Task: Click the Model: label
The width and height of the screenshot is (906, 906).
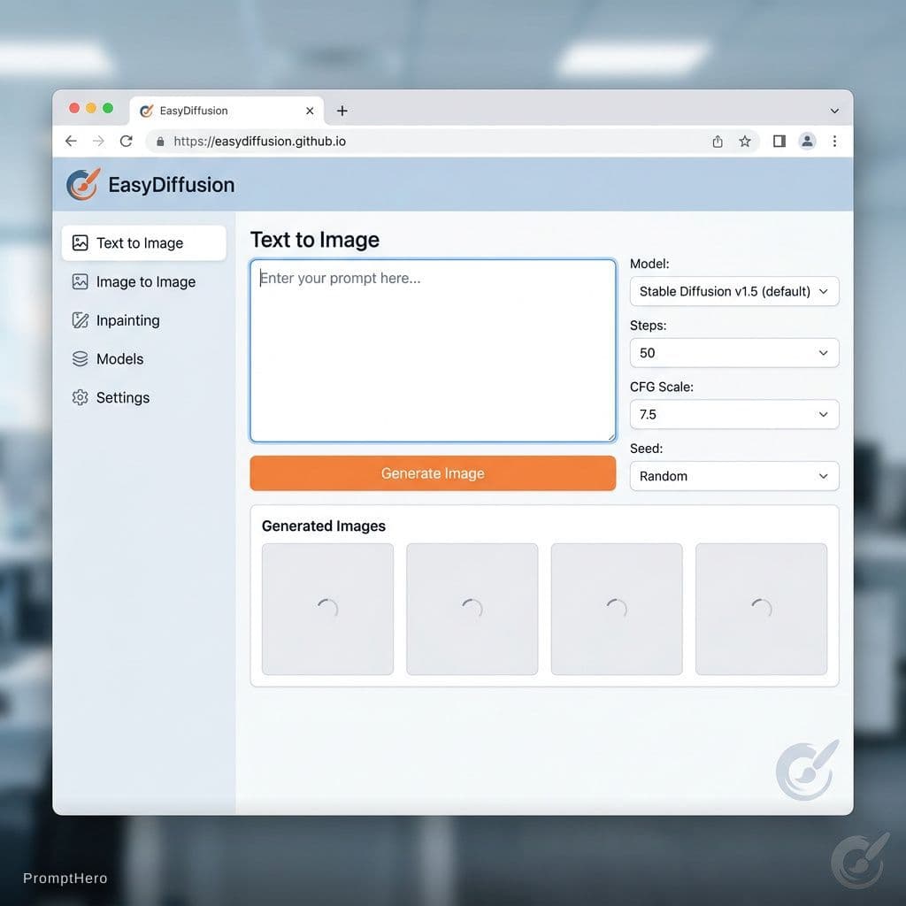Action: tap(649, 264)
